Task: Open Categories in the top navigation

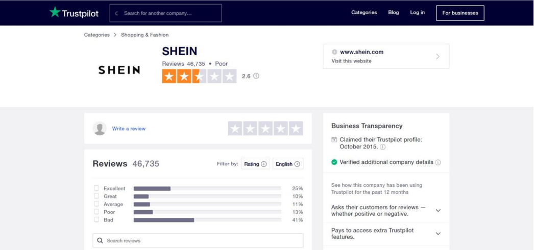Action: click(364, 13)
